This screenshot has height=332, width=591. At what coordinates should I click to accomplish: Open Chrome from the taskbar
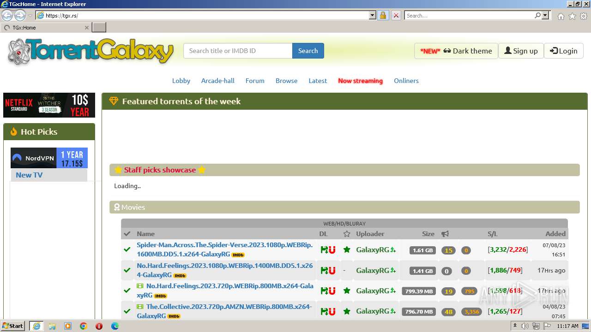84,326
